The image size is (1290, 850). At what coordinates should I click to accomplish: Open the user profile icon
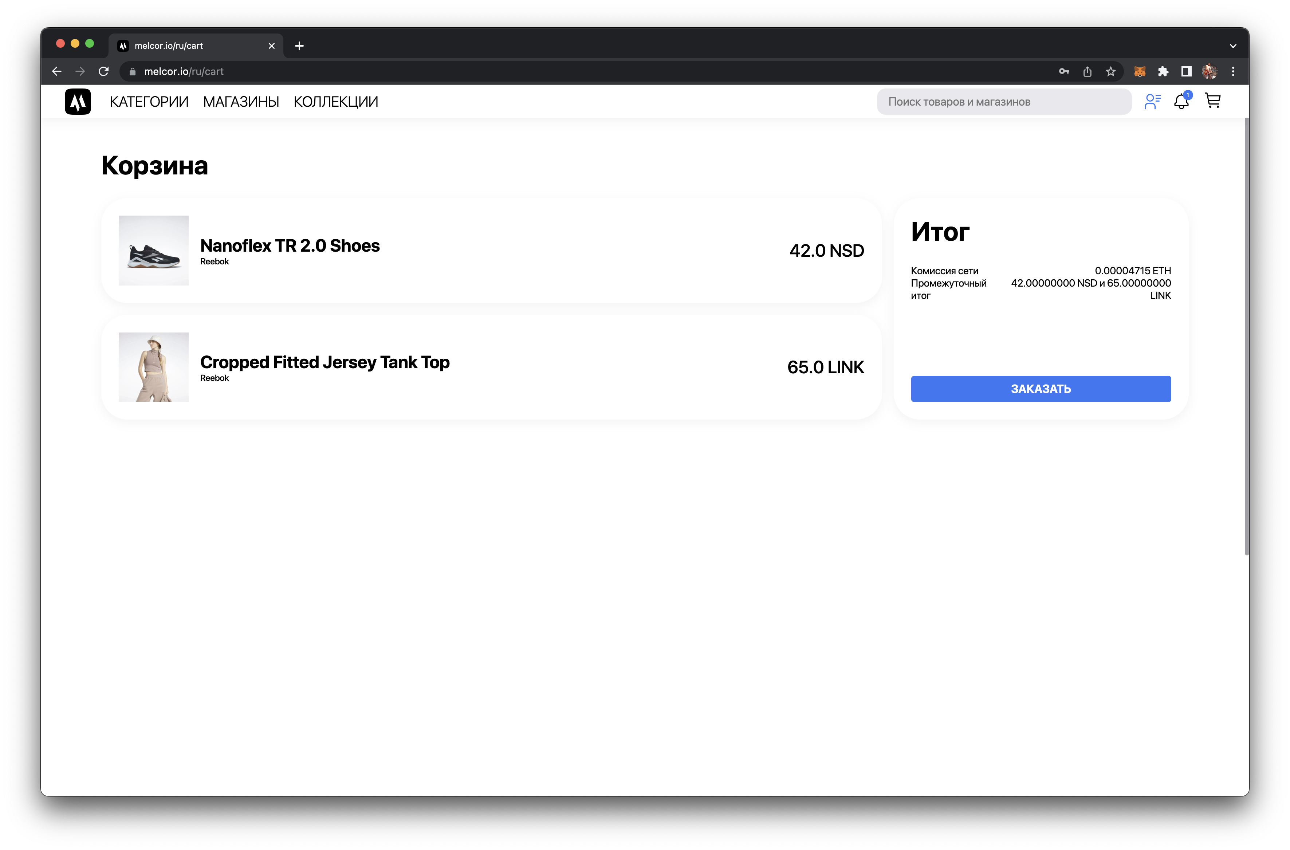pos(1152,101)
